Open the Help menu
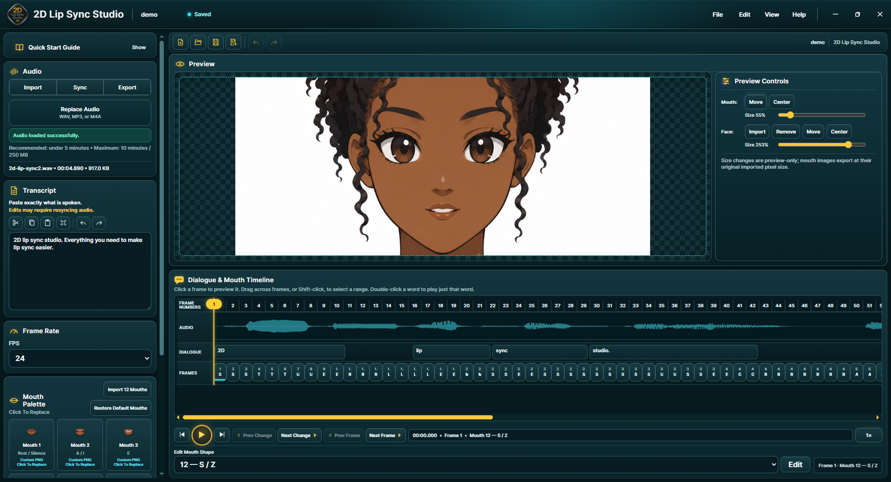 [x=799, y=14]
